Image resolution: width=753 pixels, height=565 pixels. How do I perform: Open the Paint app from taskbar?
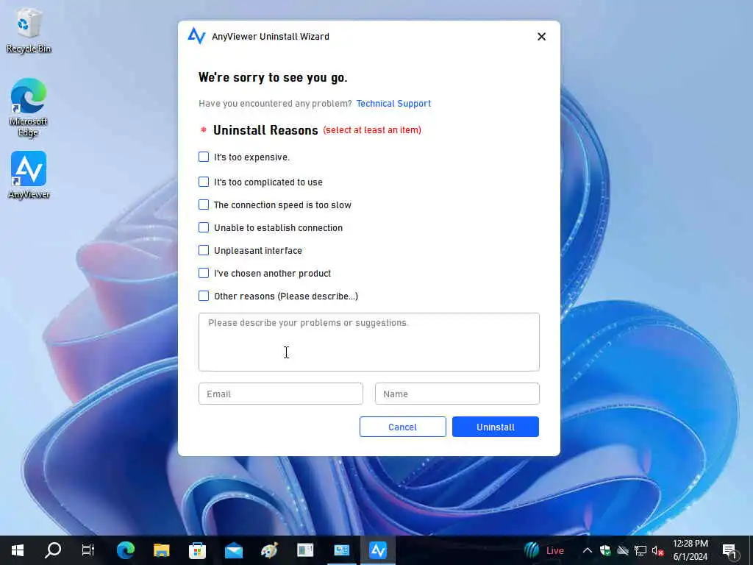[269, 550]
